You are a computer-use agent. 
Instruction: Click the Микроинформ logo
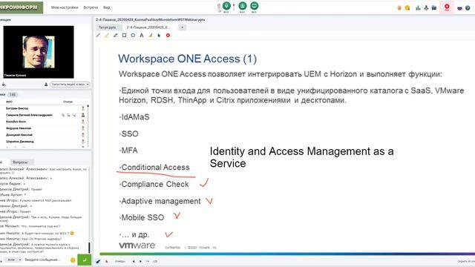21,7
